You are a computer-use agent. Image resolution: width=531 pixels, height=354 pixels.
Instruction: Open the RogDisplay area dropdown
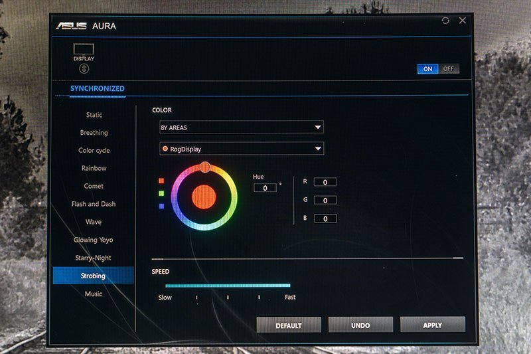click(x=242, y=149)
